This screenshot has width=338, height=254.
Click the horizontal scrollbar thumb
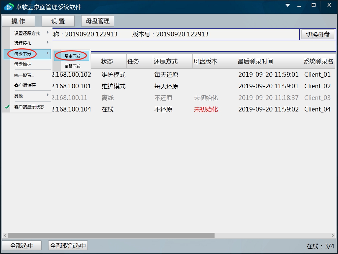coord(111,235)
